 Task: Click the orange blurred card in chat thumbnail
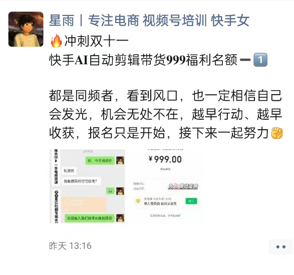(84, 204)
